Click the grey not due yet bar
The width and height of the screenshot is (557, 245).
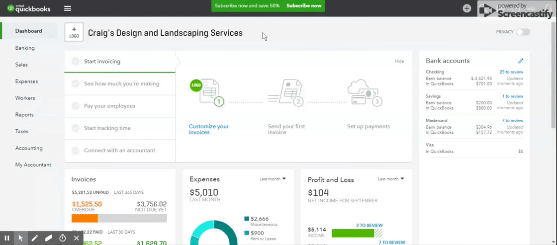pos(132,218)
